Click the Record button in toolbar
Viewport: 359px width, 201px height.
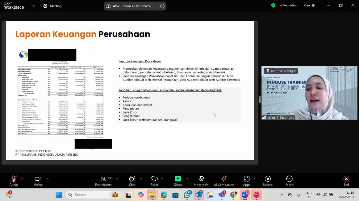click(268, 179)
